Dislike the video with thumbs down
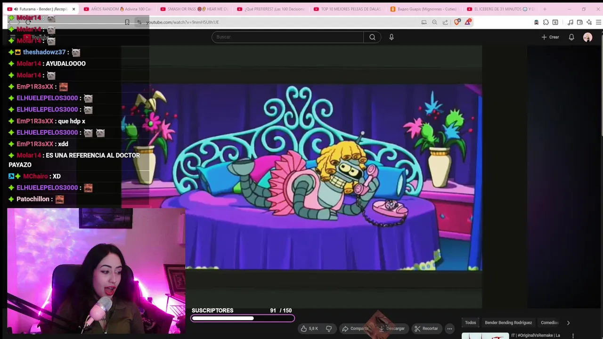The width and height of the screenshot is (603, 339). pos(329,329)
